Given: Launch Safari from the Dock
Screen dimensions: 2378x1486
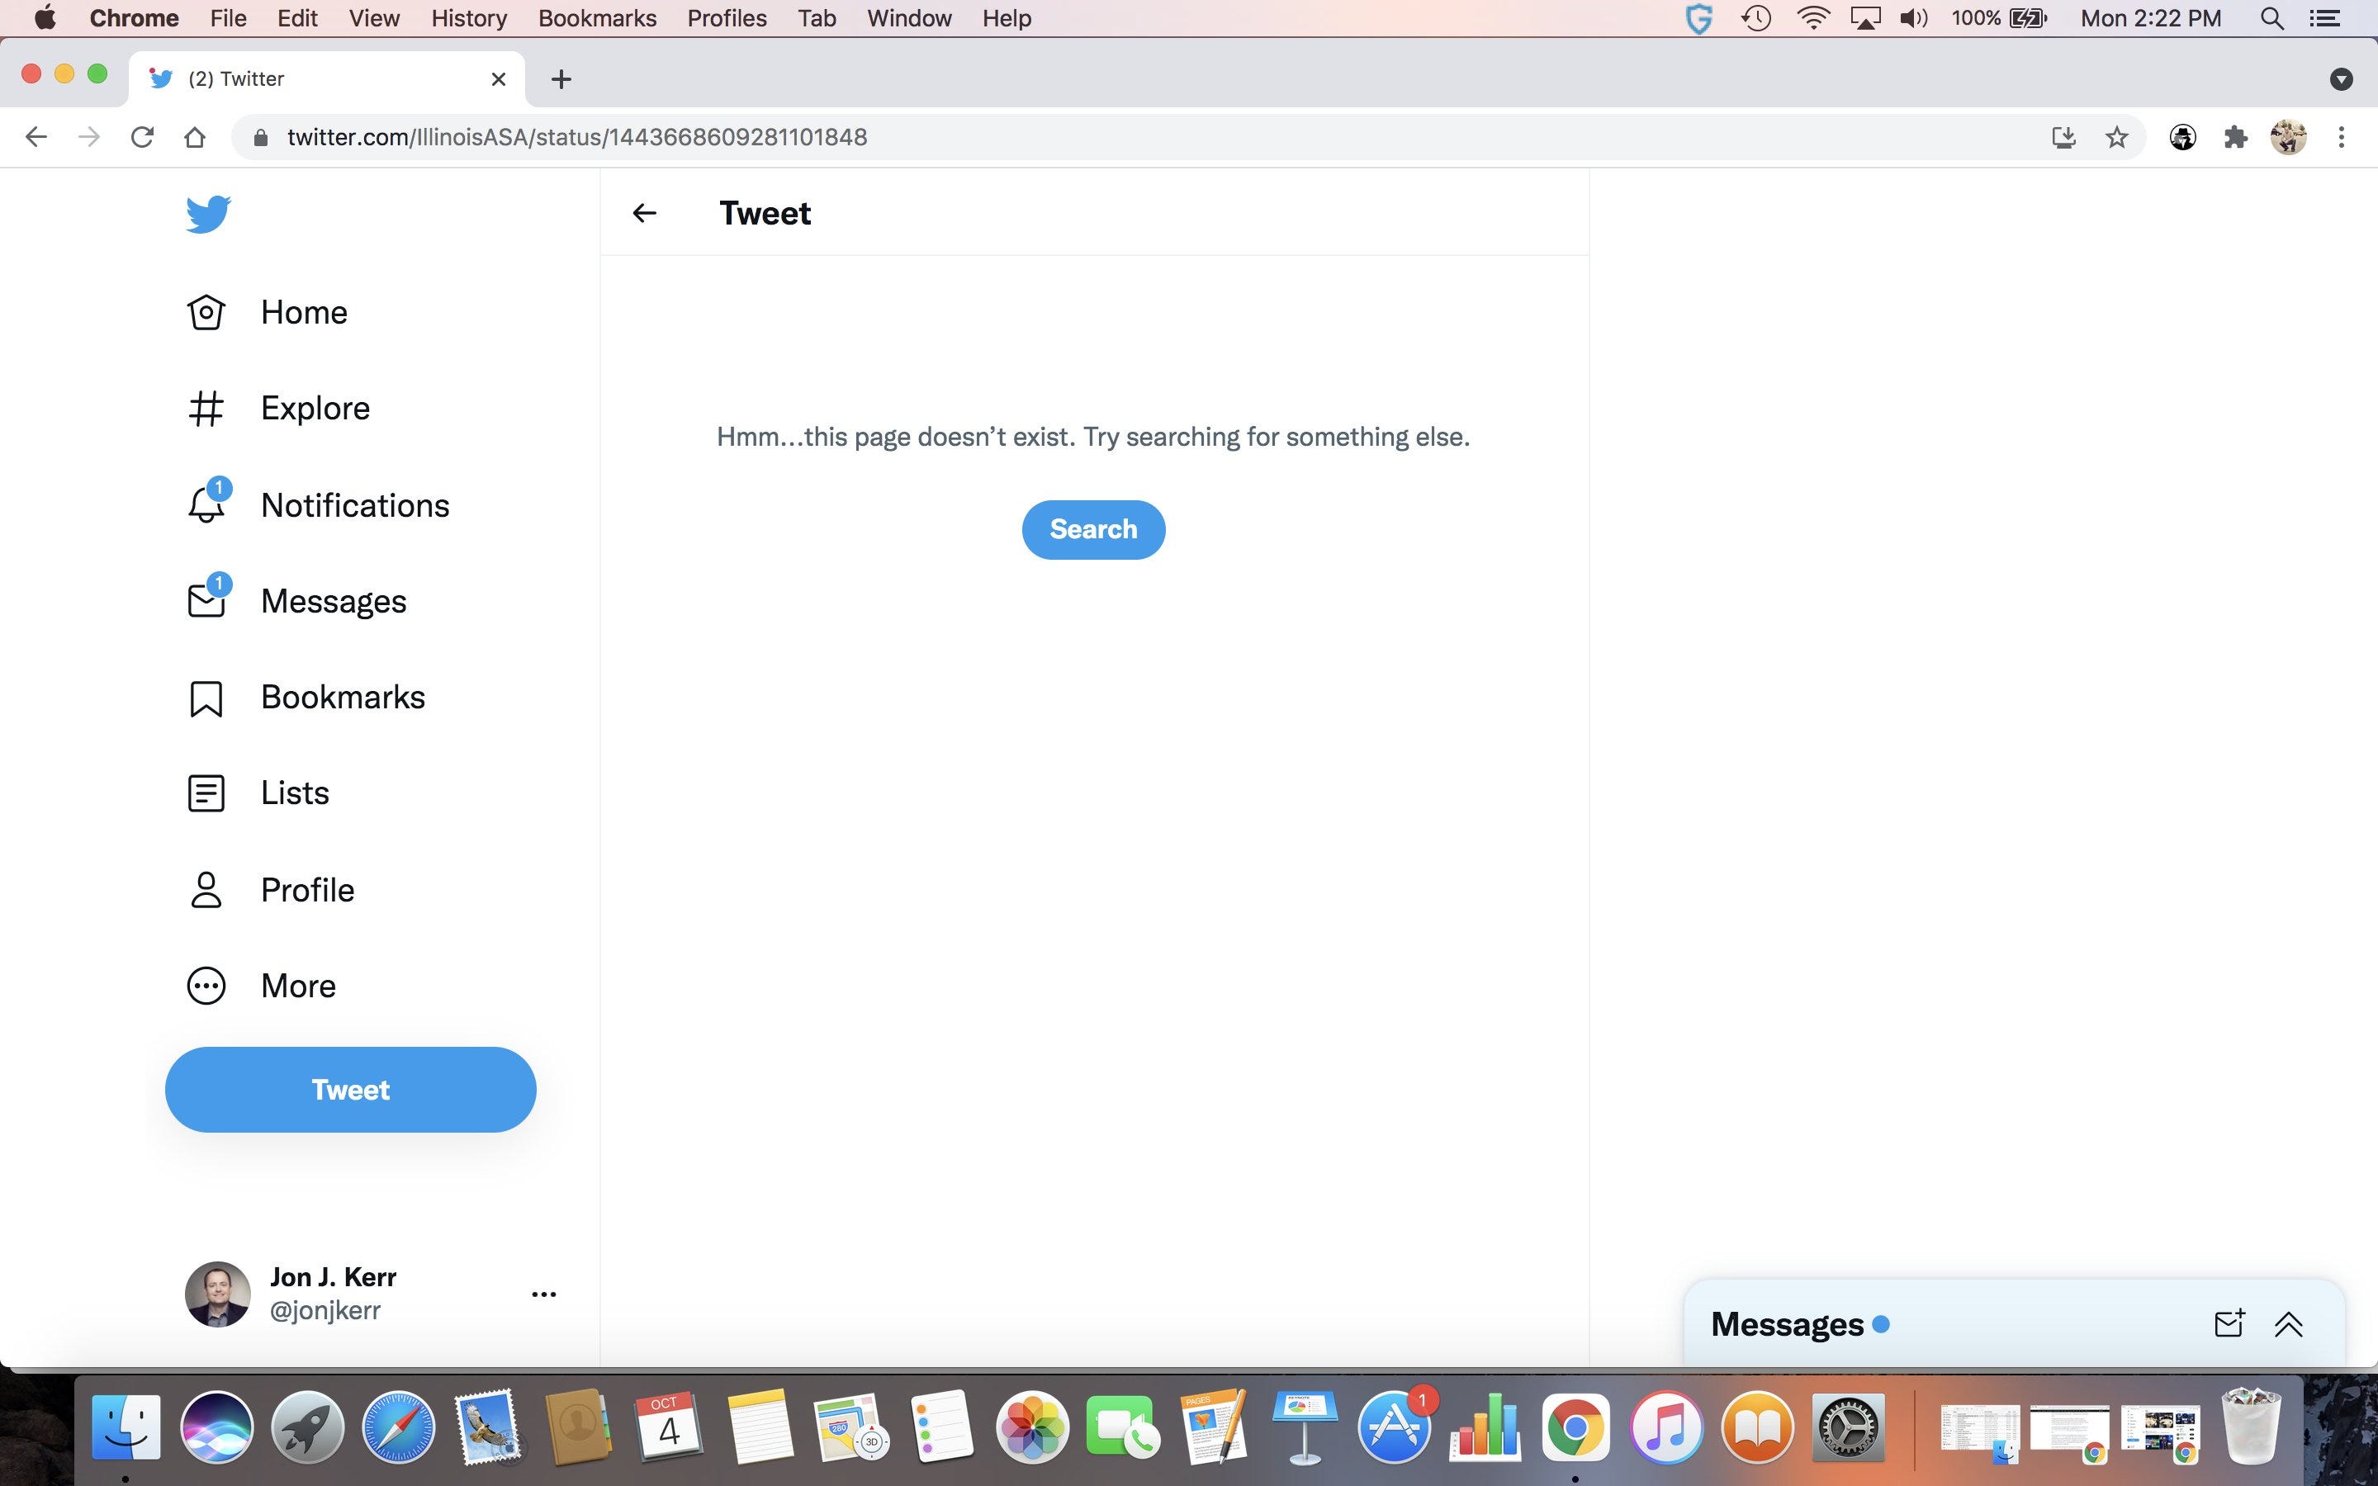Looking at the screenshot, I should click(x=398, y=1427).
